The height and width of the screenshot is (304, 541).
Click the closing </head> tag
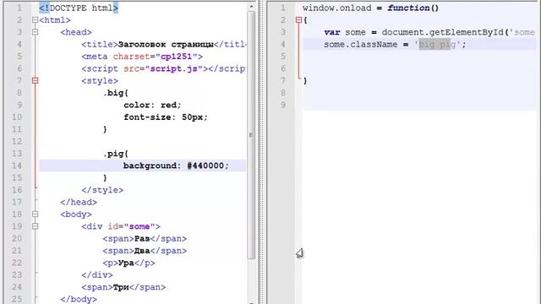click(79, 202)
